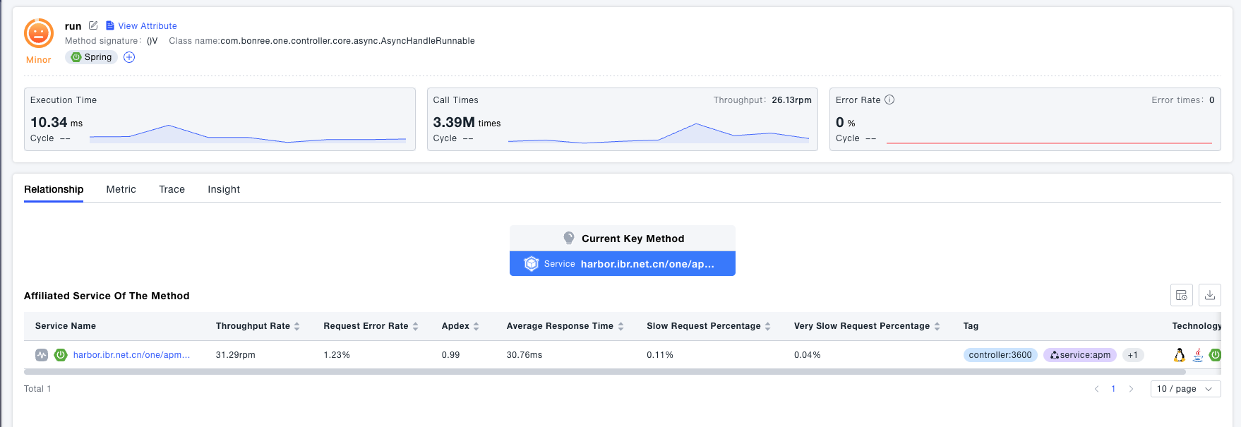Click the download export icon
Image resolution: width=1241 pixels, height=427 pixels.
coord(1209,295)
